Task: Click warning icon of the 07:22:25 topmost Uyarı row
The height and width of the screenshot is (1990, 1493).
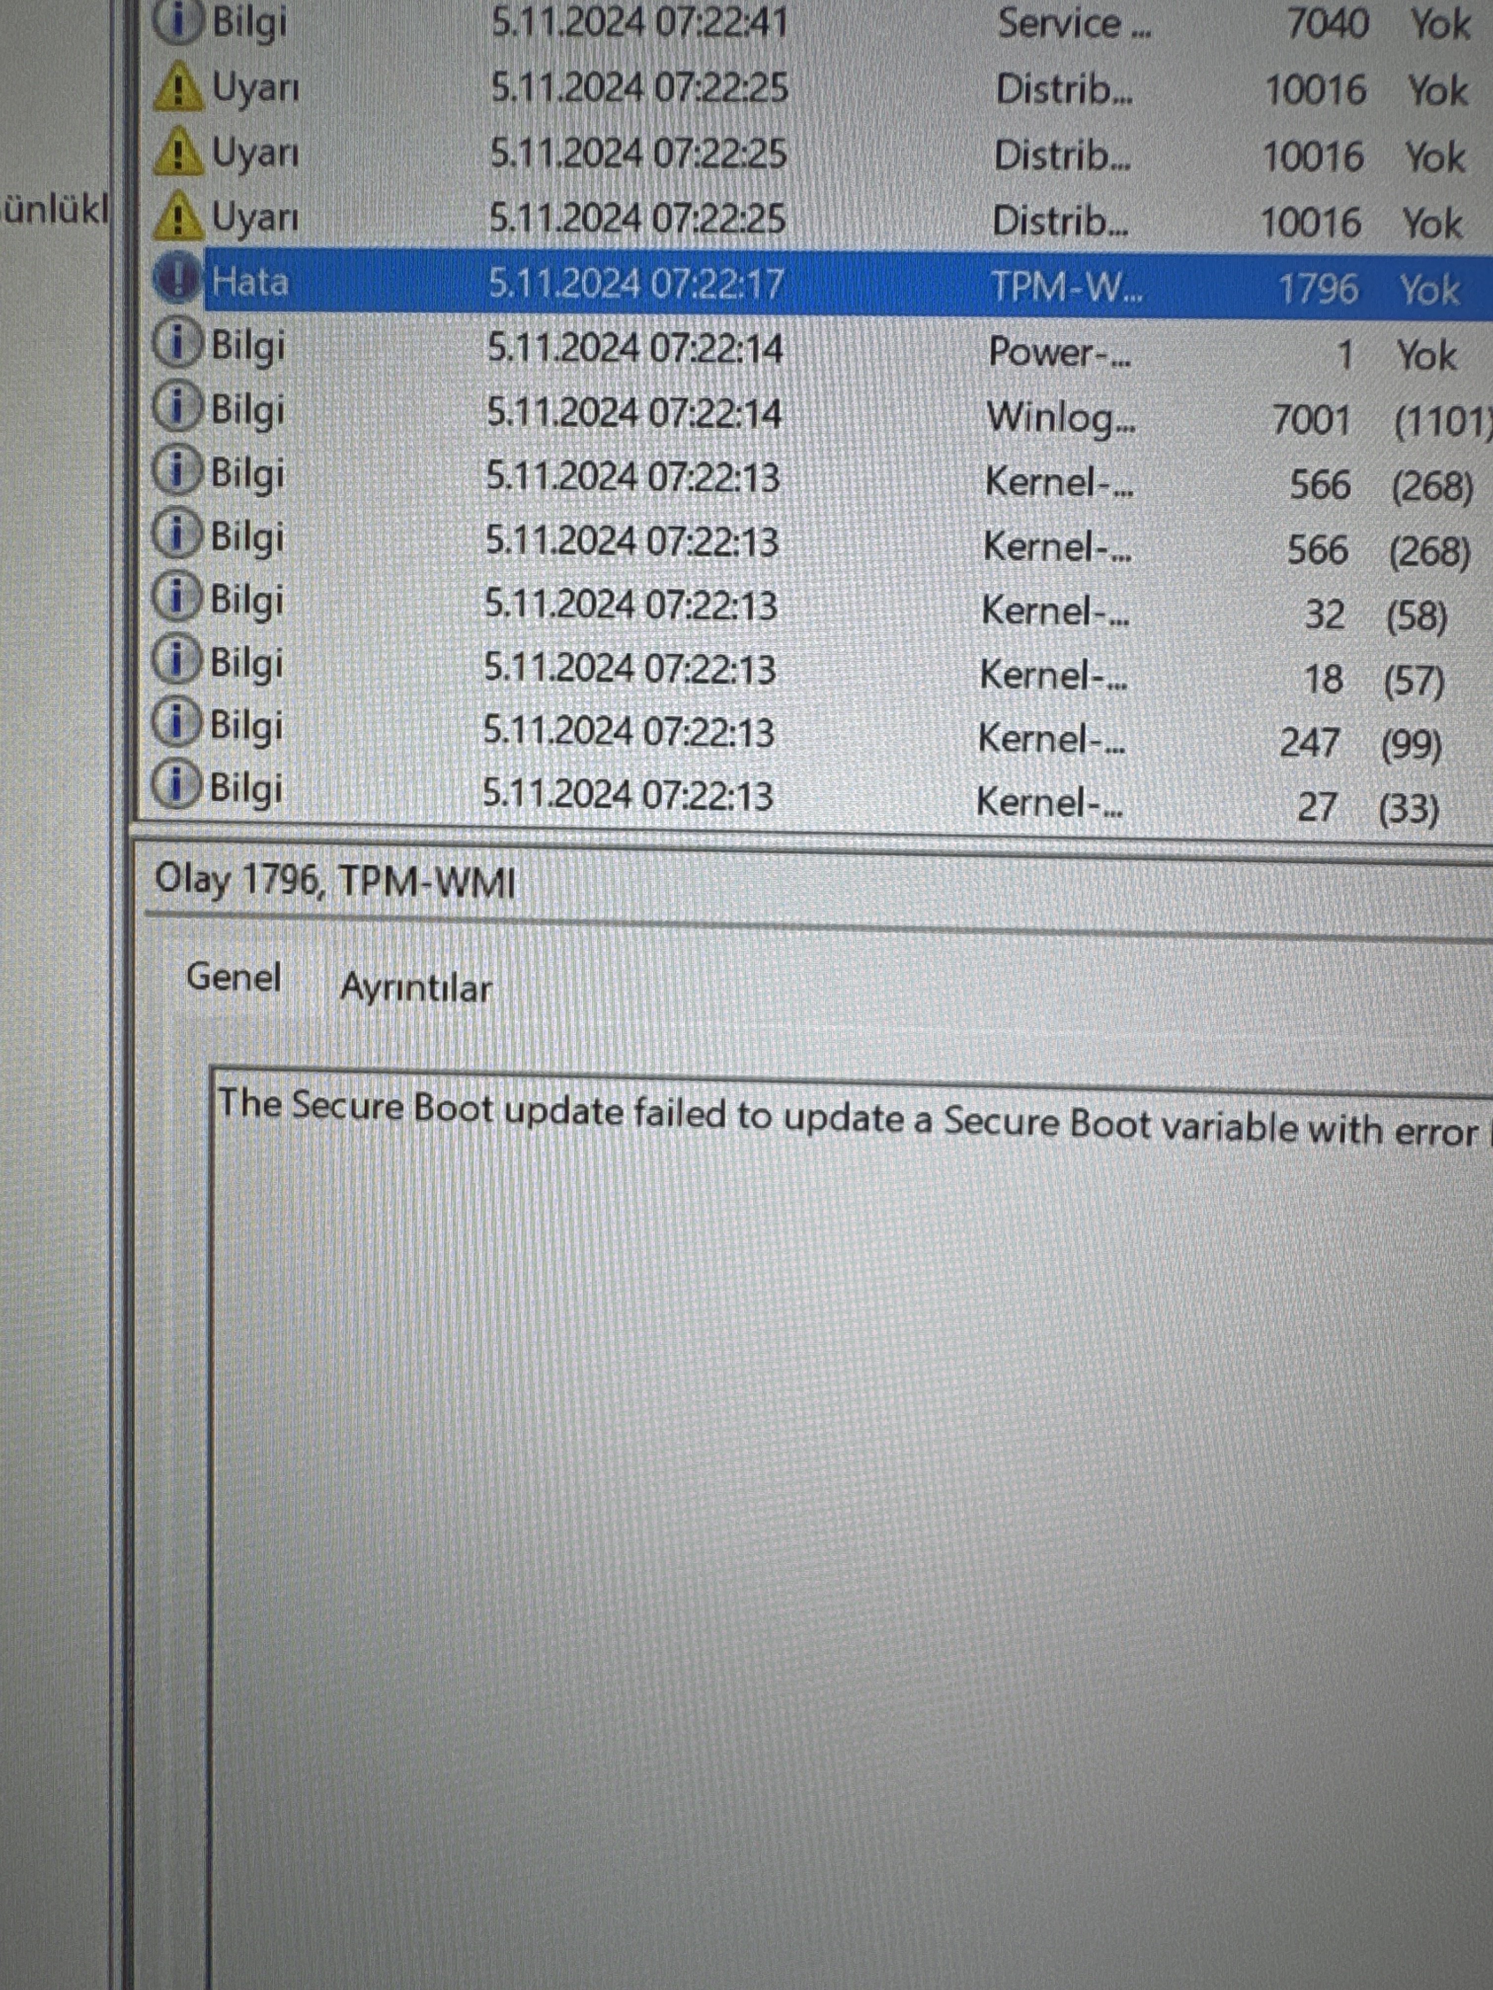Action: pos(178,87)
